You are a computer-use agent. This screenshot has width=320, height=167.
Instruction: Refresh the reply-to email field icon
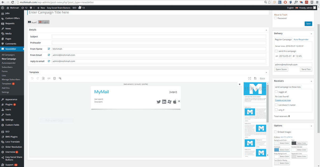coord(49,61)
